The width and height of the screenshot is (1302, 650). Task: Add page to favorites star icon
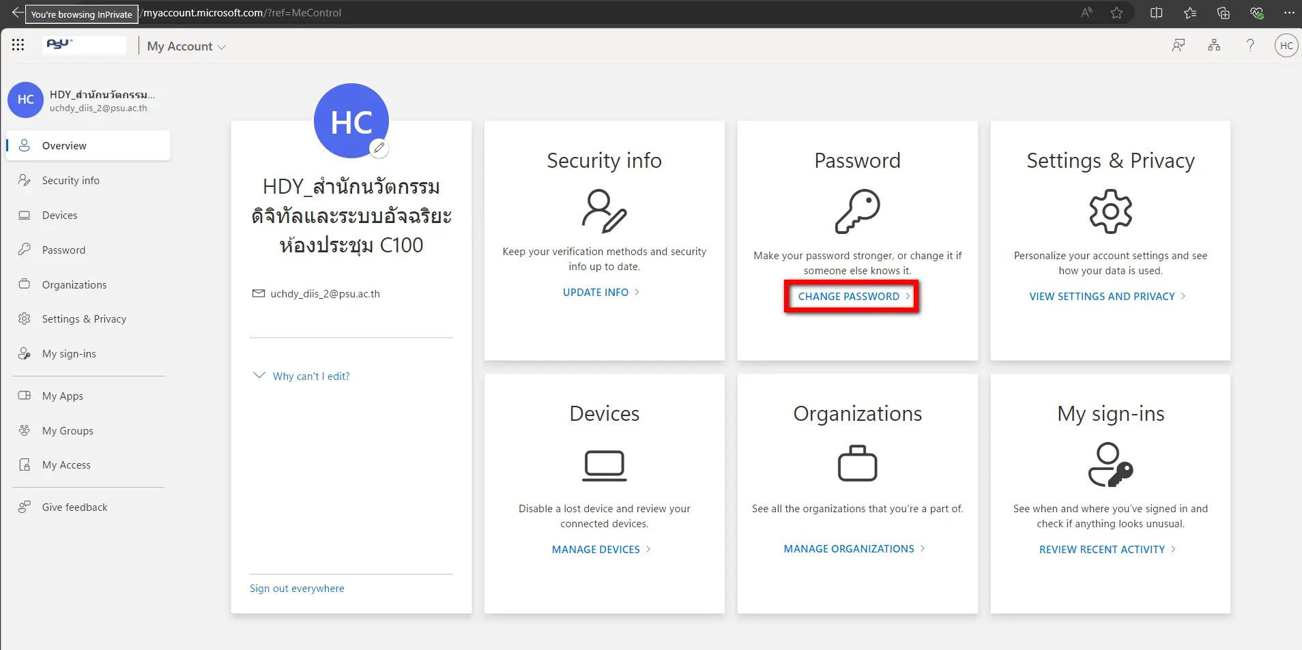(1116, 13)
